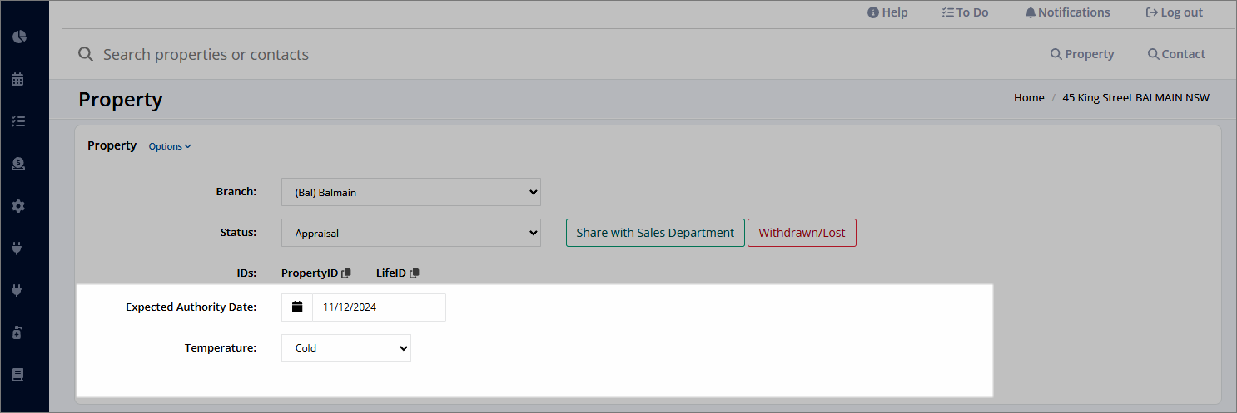Open the date picker calendar icon
The image size is (1237, 413).
click(x=297, y=307)
